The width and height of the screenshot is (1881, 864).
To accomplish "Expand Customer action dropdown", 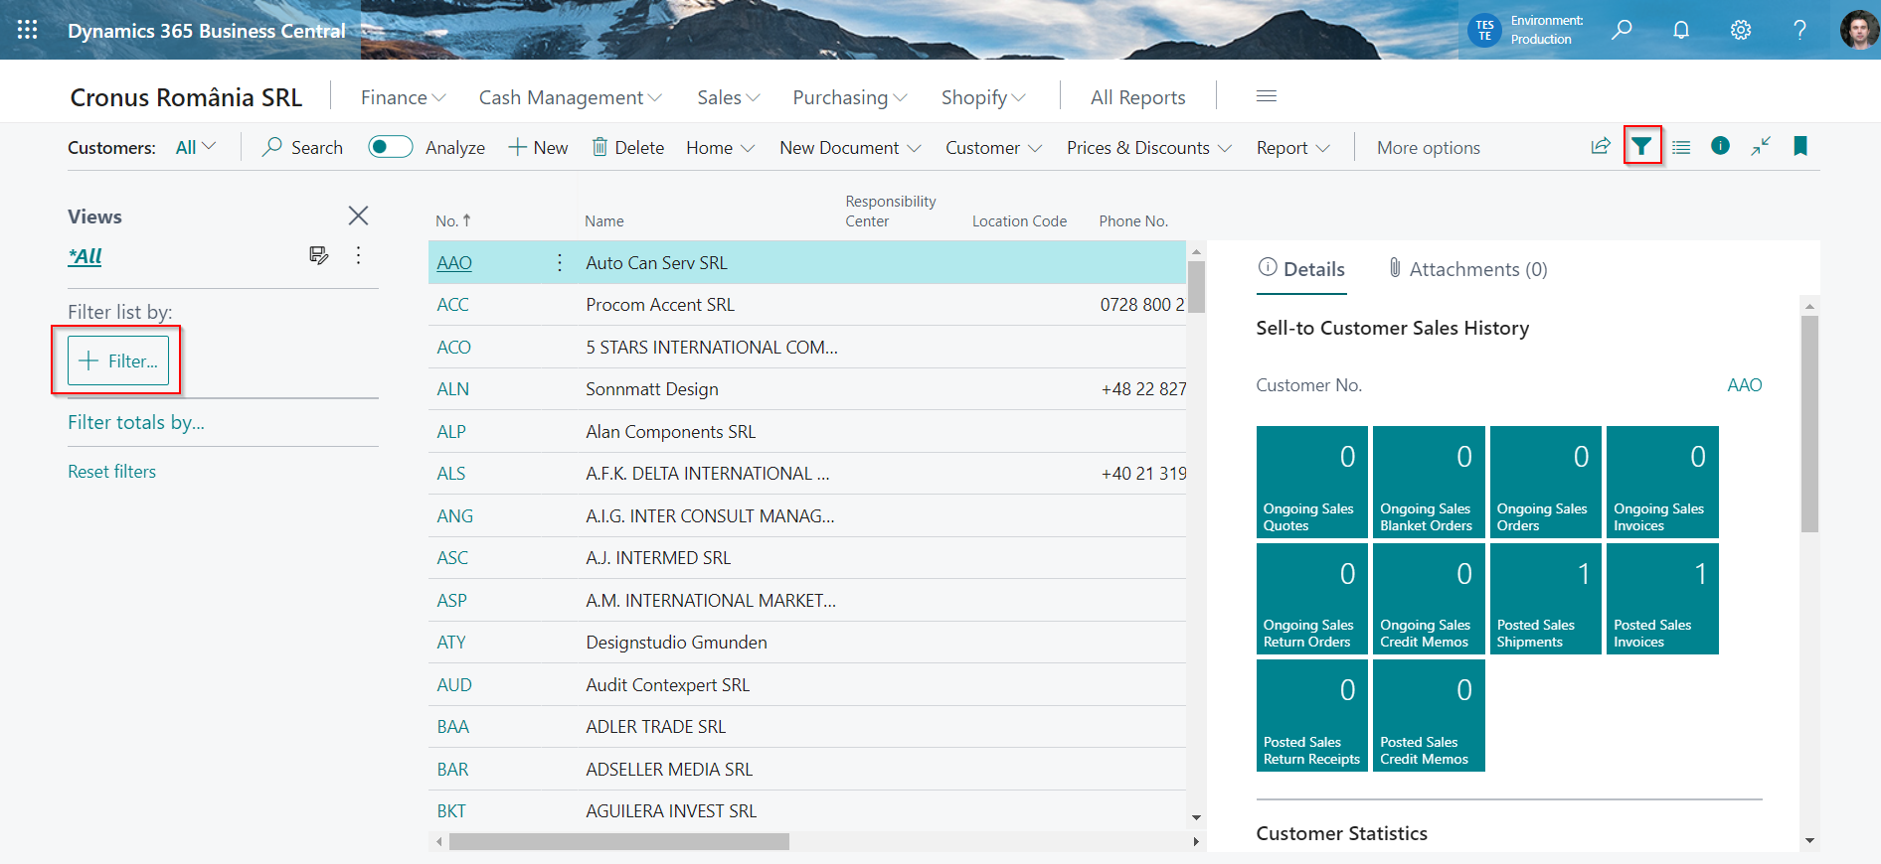I will [994, 147].
